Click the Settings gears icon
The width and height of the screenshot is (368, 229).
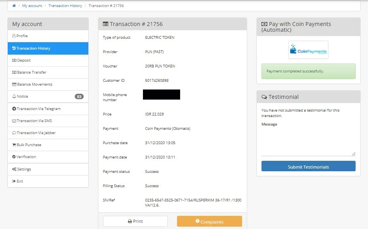[14, 169]
